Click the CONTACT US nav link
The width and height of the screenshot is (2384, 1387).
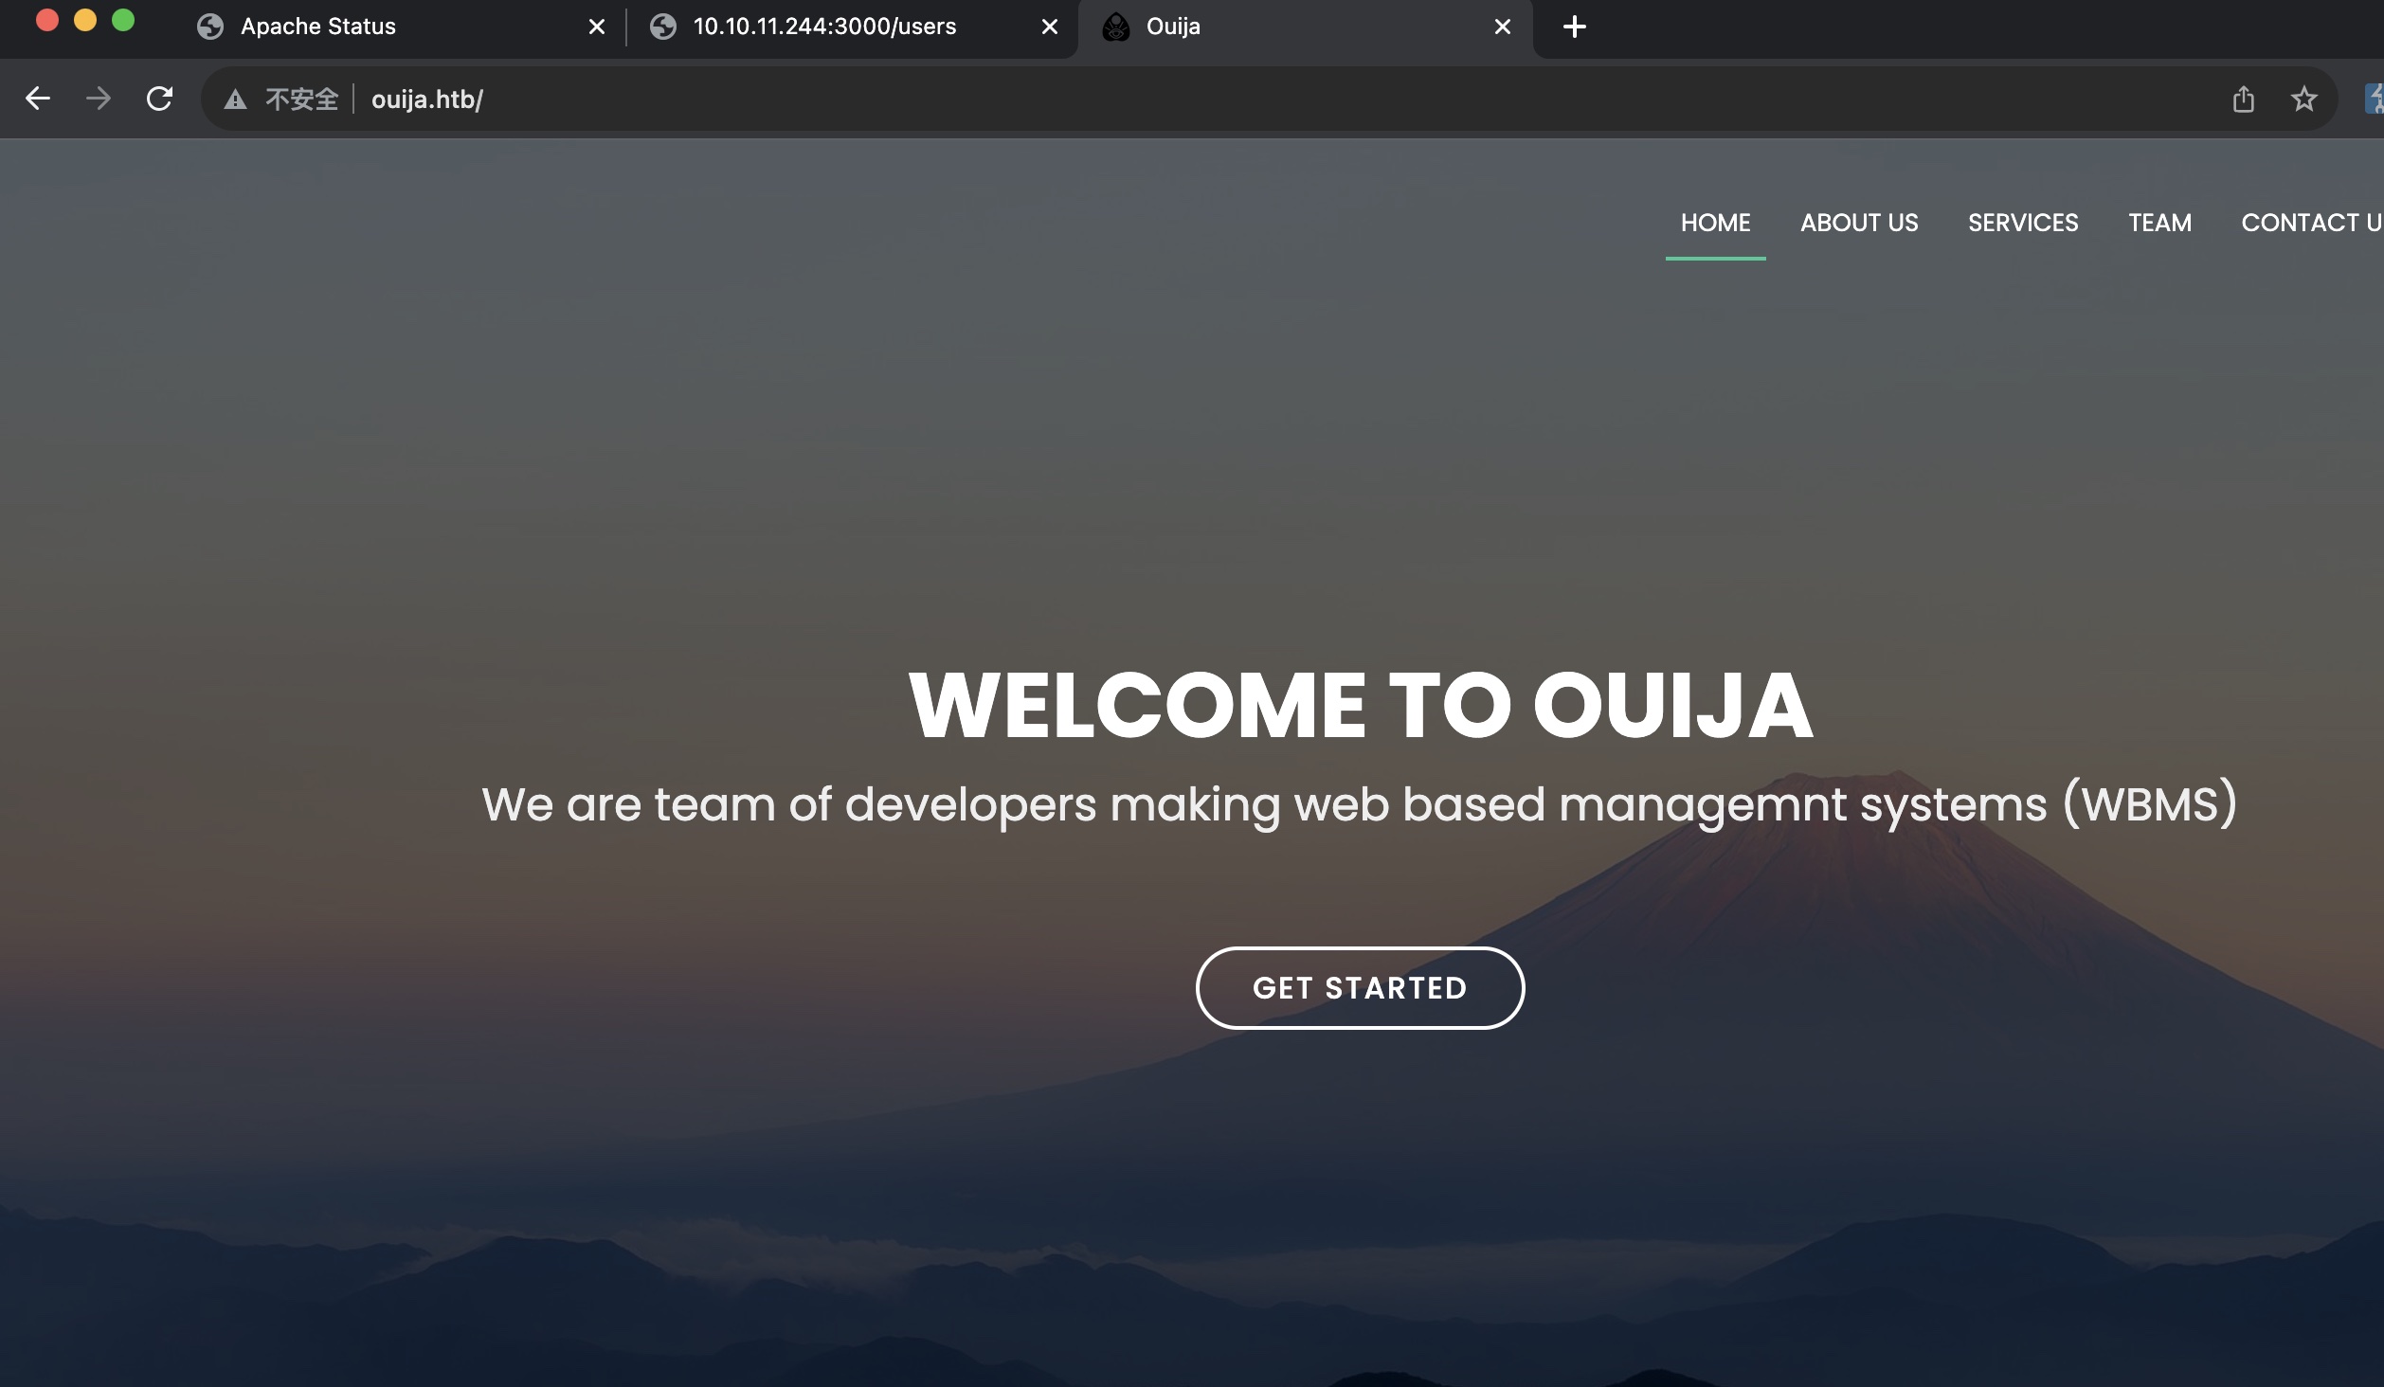pyautogui.click(x=2310, y=223)
